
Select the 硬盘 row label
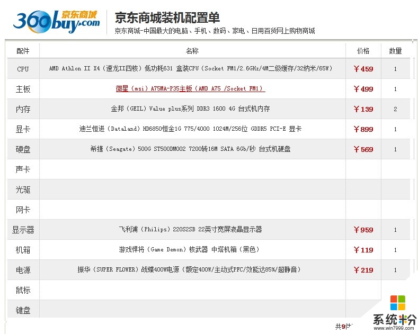(x=23, y=149)
